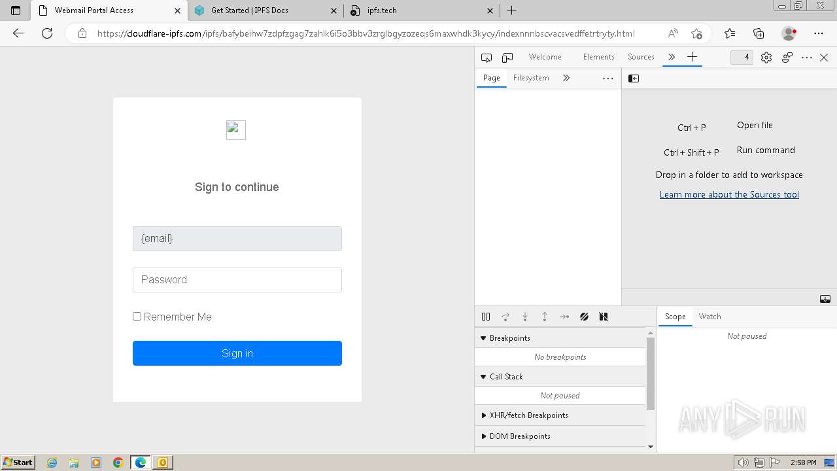Open the Favorites list icon
Screen dimensions: 837x471
click(730, 33)
